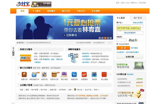This screenshot has height=104, width=160.
Task: Open the 账户管理 link
Action: click(35, 90)
